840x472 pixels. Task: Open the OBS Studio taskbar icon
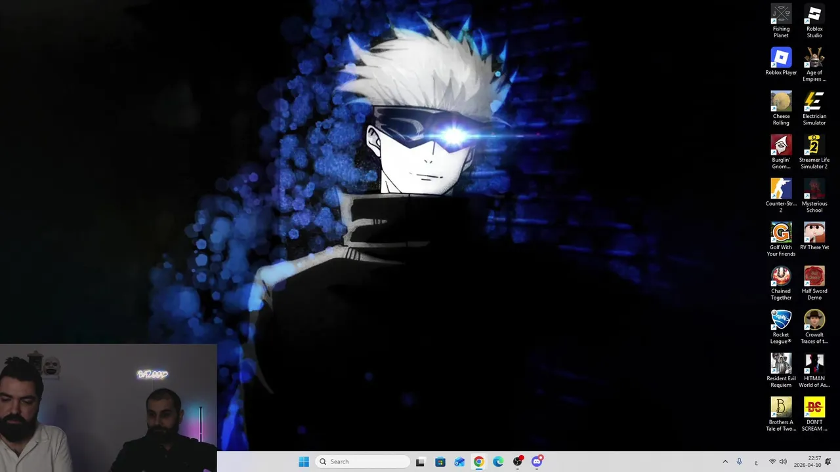click(518, 462)
